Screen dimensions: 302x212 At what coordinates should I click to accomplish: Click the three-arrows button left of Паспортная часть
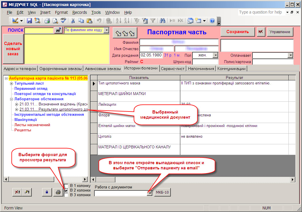[x=125, y=33]
